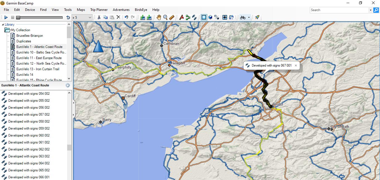Open track properties via the gear icon
Viewport: 380px width, 180px height.
[67, 85]
